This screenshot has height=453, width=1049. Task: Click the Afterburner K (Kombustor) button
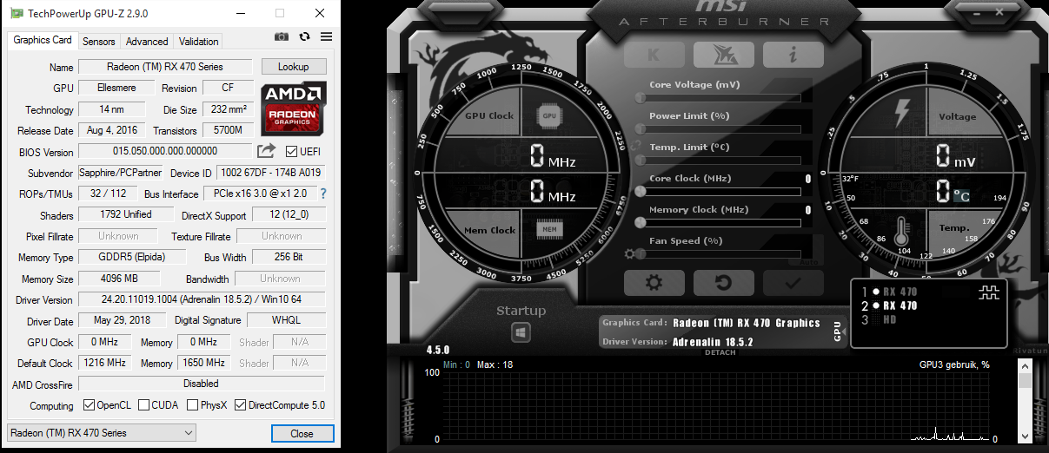654,55
